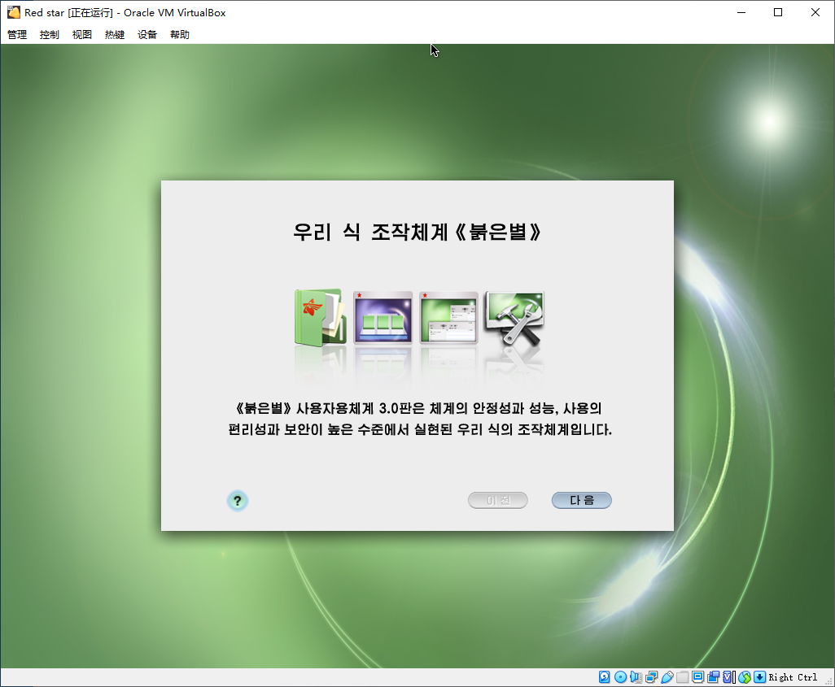Screen dimensions: 835x687
Task: Click the round question mark help button
Action: coord(238,501)
